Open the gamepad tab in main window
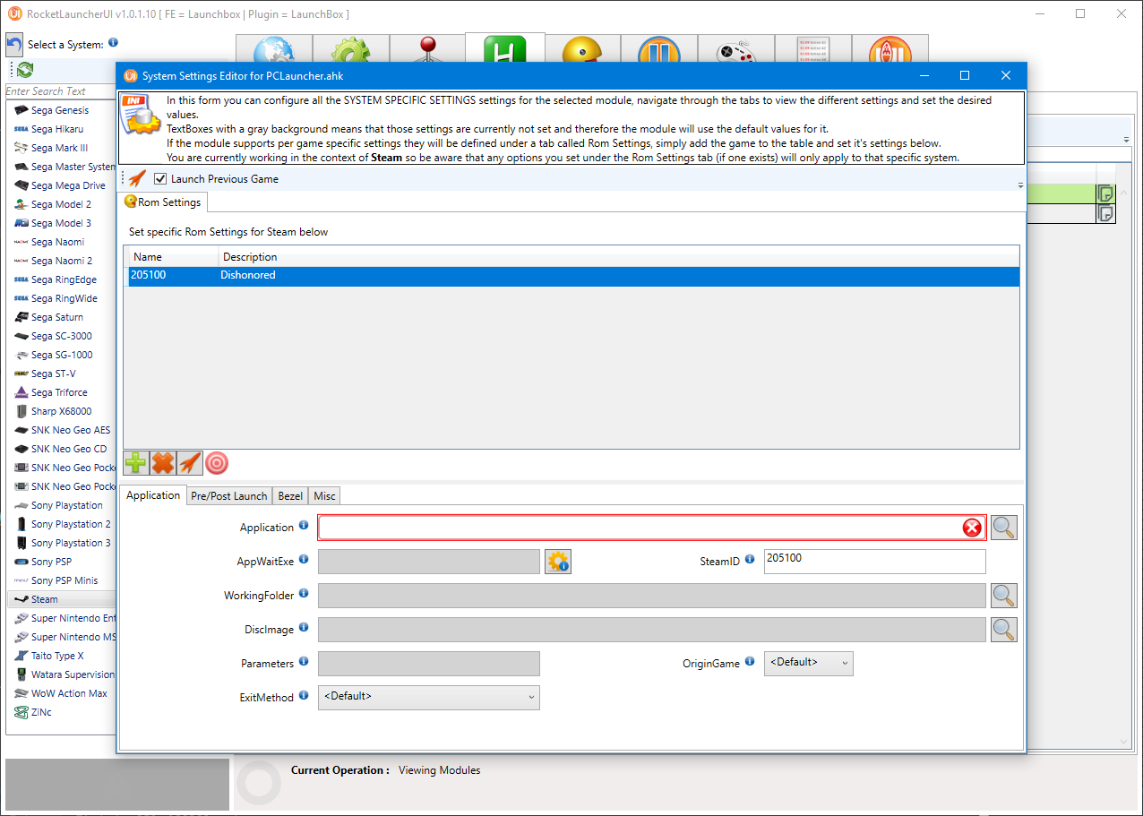This screenshot has width=1143, height=816. [x=736, y=50]
